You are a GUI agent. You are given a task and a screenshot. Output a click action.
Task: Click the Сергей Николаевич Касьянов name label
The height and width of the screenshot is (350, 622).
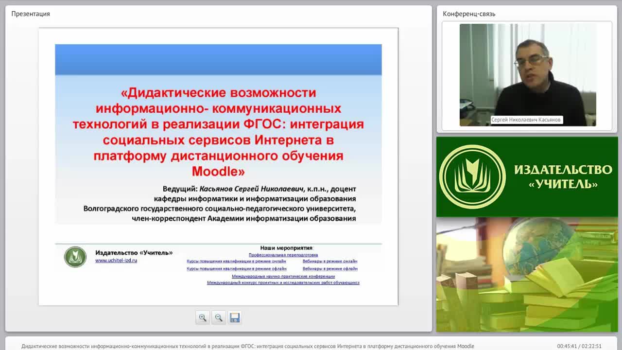[x=526, y=120]
